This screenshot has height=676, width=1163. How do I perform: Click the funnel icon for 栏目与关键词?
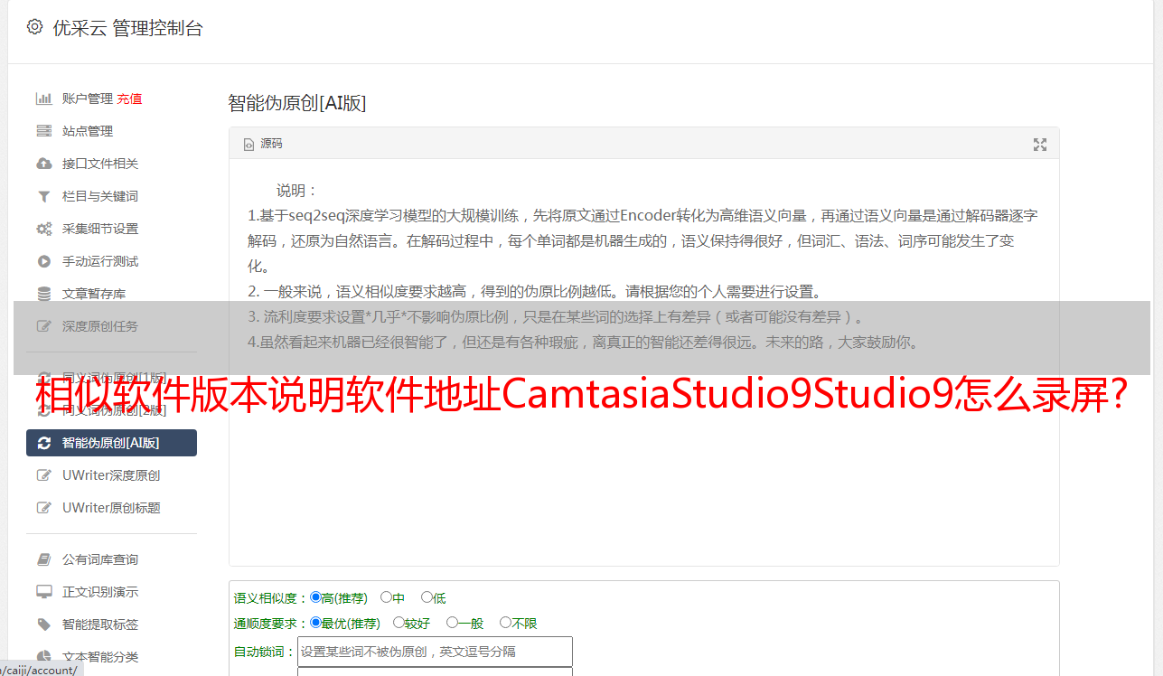(x=43, y=196)
